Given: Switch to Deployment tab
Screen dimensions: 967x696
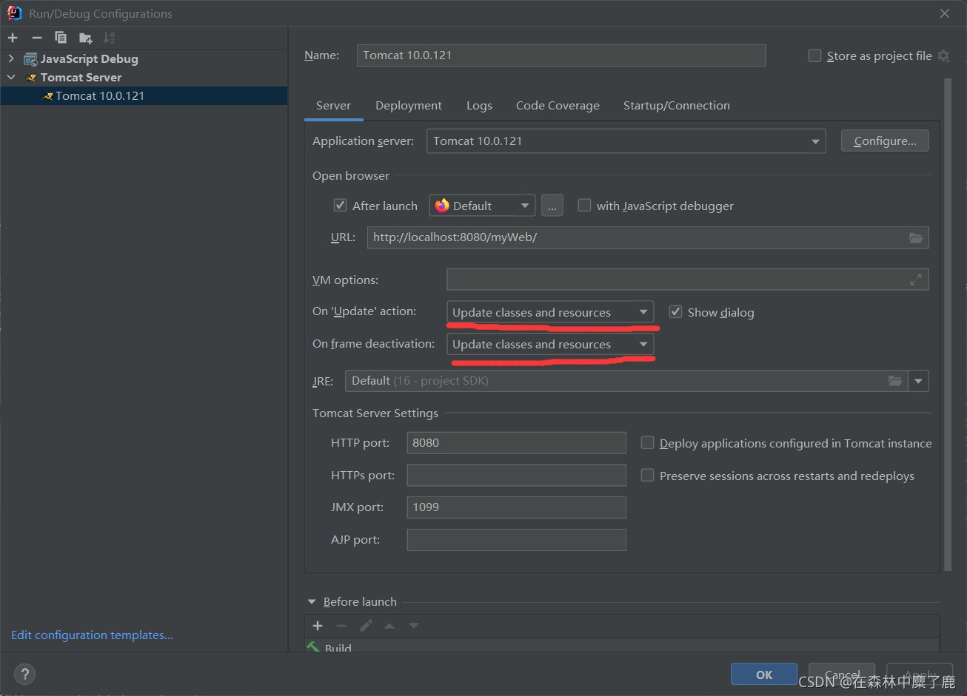Looking at the screenshot, I should tap(409, 106).
